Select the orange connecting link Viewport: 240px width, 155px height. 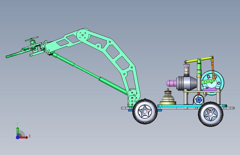[x=213, y=68]
